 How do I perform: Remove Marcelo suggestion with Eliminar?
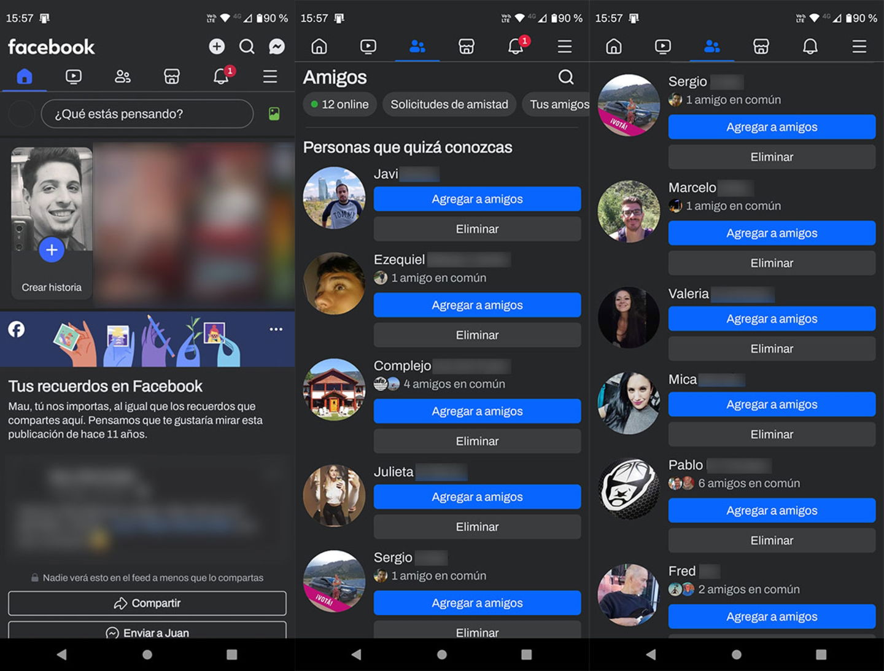(x=772, y=263)
